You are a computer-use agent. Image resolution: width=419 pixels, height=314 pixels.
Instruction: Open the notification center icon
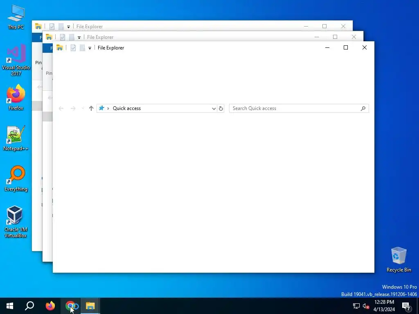pyautogui.click(x=406, y=306)
